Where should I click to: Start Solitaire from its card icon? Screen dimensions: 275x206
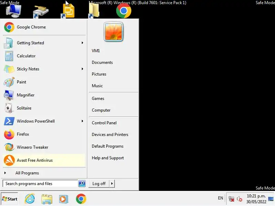tap(9, 108)
